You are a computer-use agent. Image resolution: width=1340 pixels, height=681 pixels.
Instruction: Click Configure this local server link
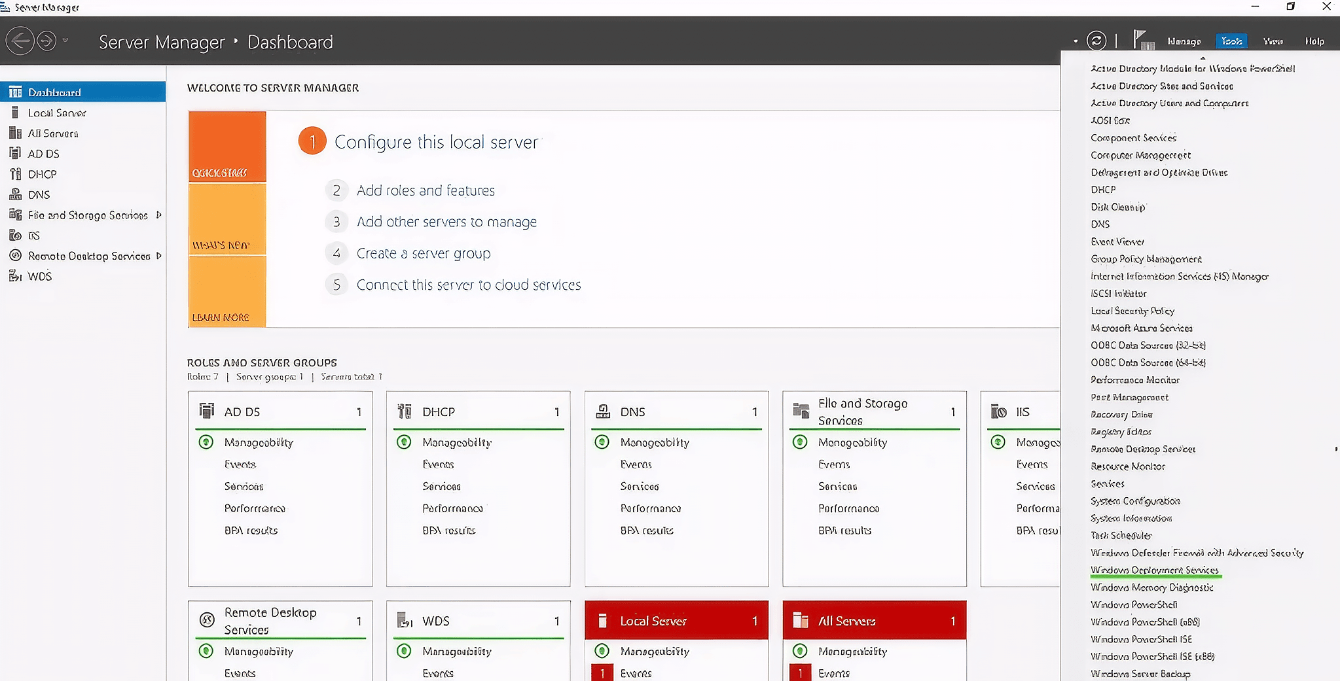437,142
